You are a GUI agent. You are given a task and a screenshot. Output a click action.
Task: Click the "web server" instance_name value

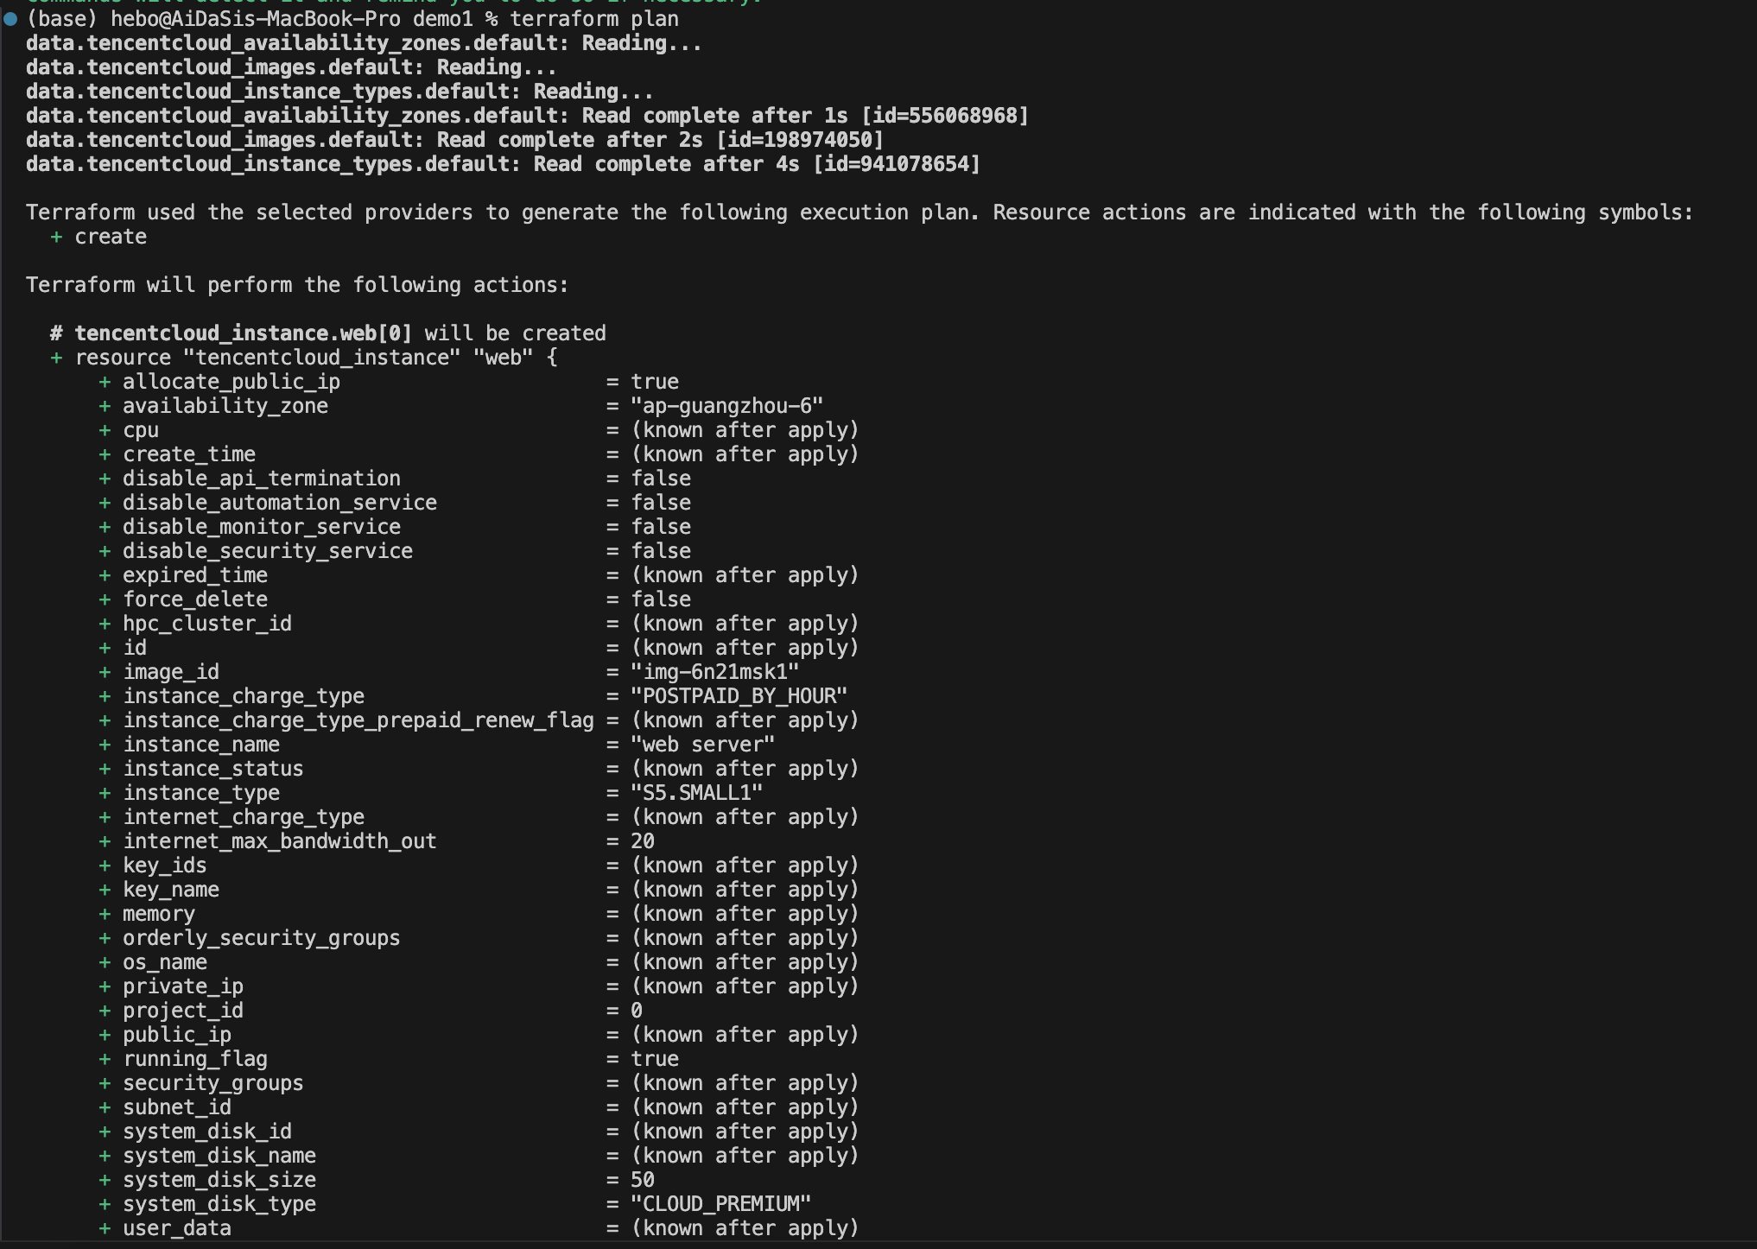coord(703,745)
